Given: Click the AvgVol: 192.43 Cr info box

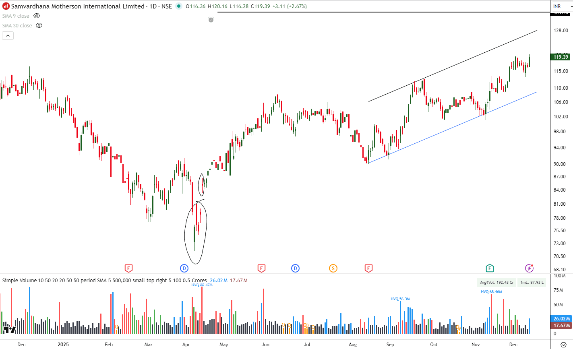Looking at the screenshot, I should [497, 282].
